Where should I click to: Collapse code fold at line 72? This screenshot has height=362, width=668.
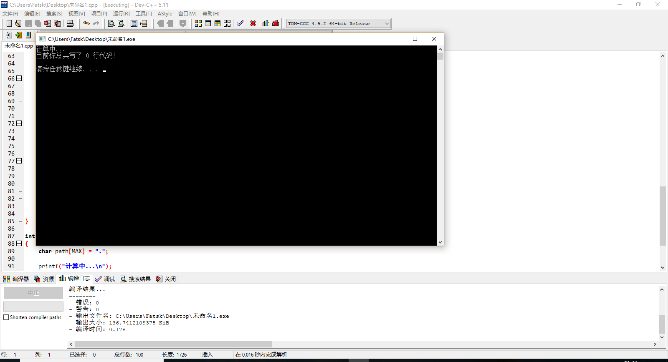[19, 123]
